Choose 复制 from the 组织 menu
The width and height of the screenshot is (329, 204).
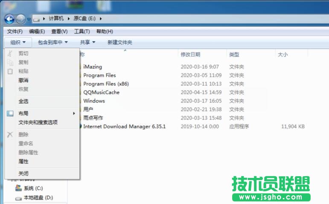[48, 62]
